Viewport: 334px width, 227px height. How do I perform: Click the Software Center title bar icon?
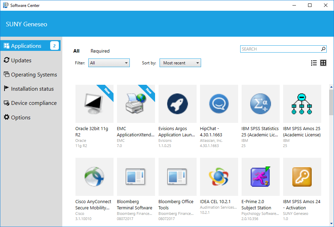[6, 5]
